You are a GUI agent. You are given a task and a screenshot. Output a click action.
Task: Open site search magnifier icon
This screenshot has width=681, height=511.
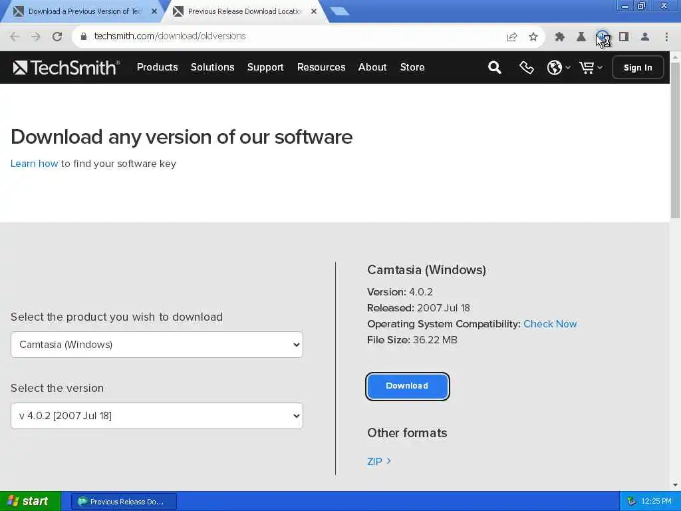coord(494,67)
